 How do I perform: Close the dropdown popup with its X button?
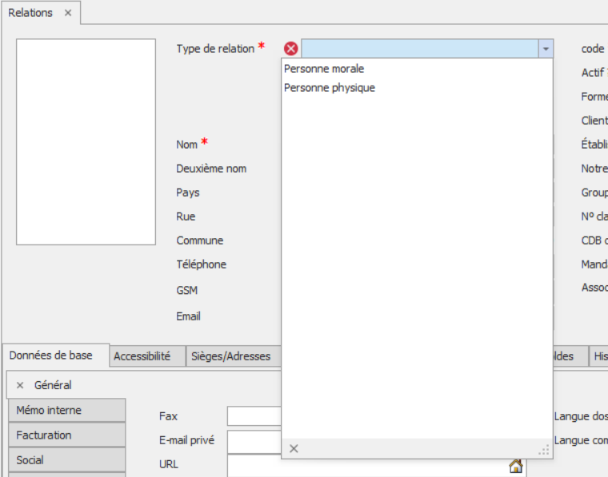point(294,449)
